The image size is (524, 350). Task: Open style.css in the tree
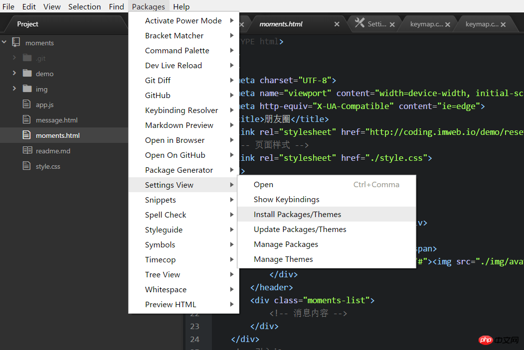coord(48,166)
